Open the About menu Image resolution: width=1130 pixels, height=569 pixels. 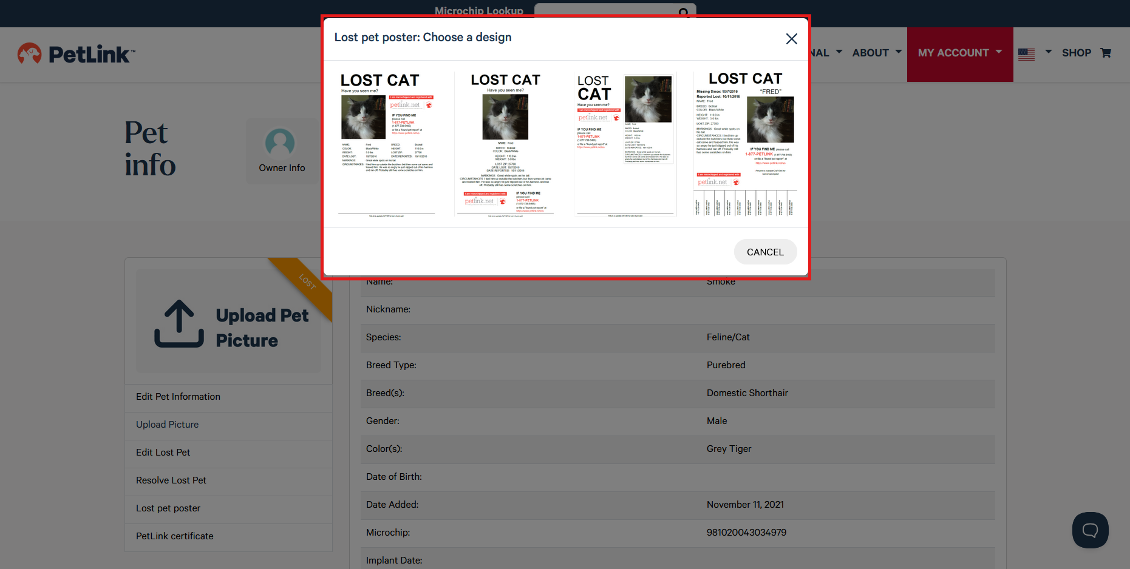(x=877, y=53)
